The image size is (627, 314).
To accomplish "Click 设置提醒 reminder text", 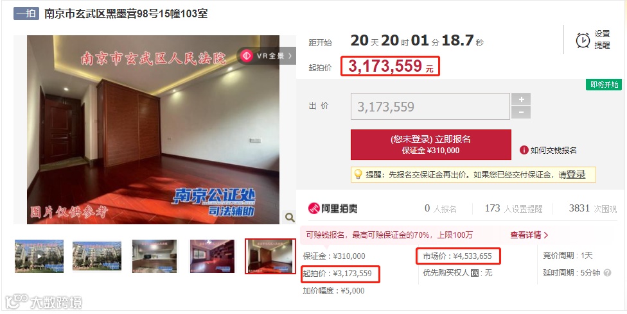I will (x=602, y=40).
